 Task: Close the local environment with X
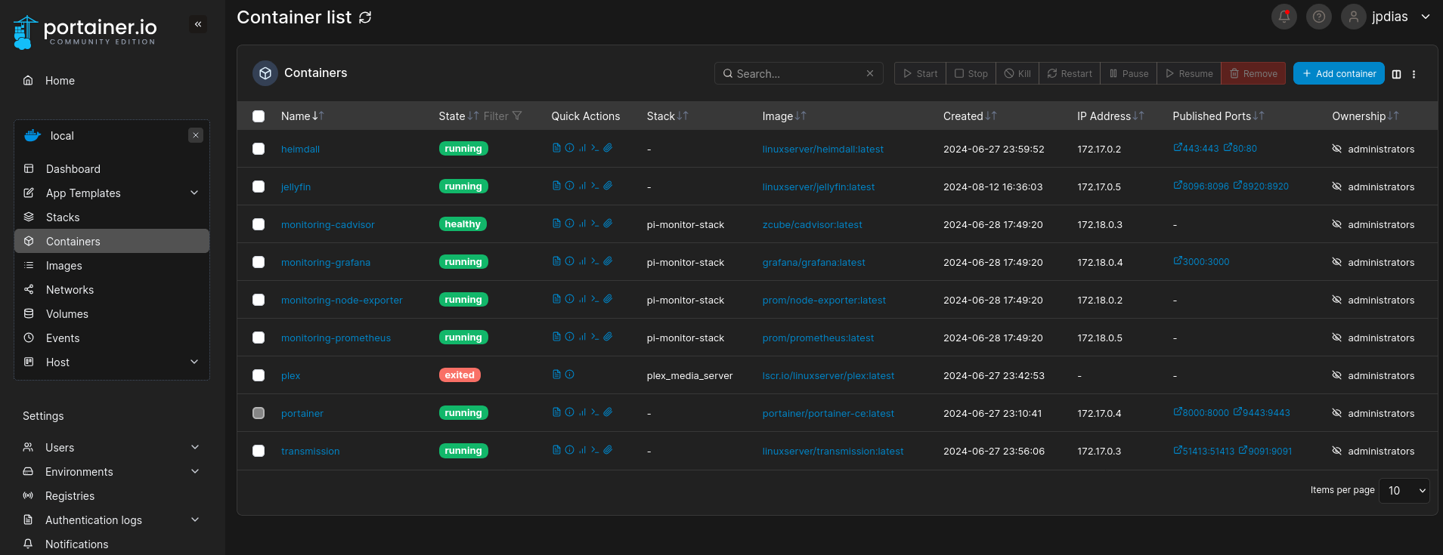[x=196, y=135]
